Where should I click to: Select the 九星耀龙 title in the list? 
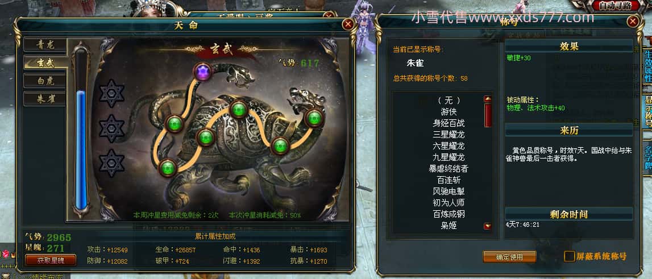click(448, 157)
